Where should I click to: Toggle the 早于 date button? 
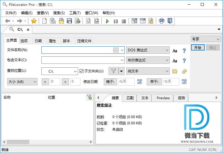(x=154, y=82)
